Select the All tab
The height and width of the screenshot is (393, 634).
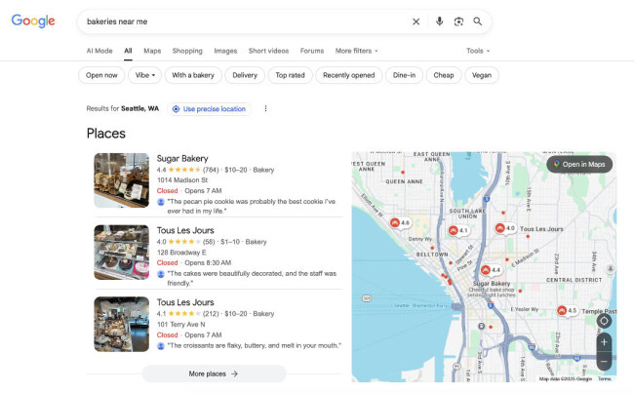coord(128,51)
